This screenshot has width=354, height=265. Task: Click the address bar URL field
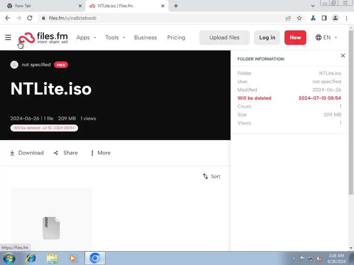tap(162, 18)
